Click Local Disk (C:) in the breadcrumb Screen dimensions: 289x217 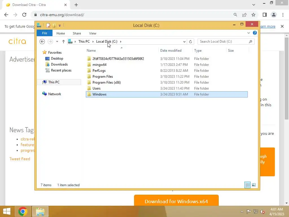point(107,42)
